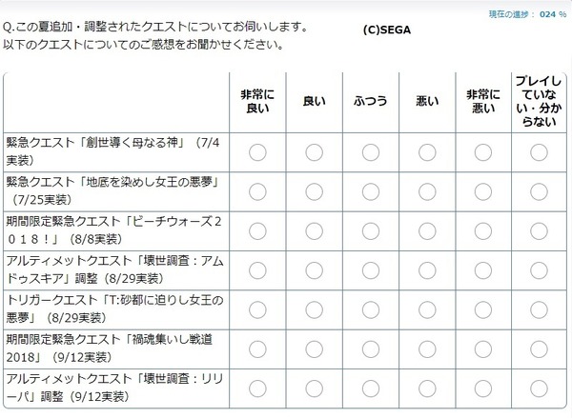Screen dimensions: 572x418
Task: Select 非常に良い for 創世導く母なる神 quest
Action: pos(257,152)
